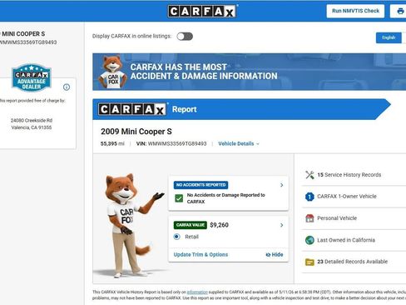Select the CARFAX 1-Owner Vehicle badge icon

click(309, 197)
